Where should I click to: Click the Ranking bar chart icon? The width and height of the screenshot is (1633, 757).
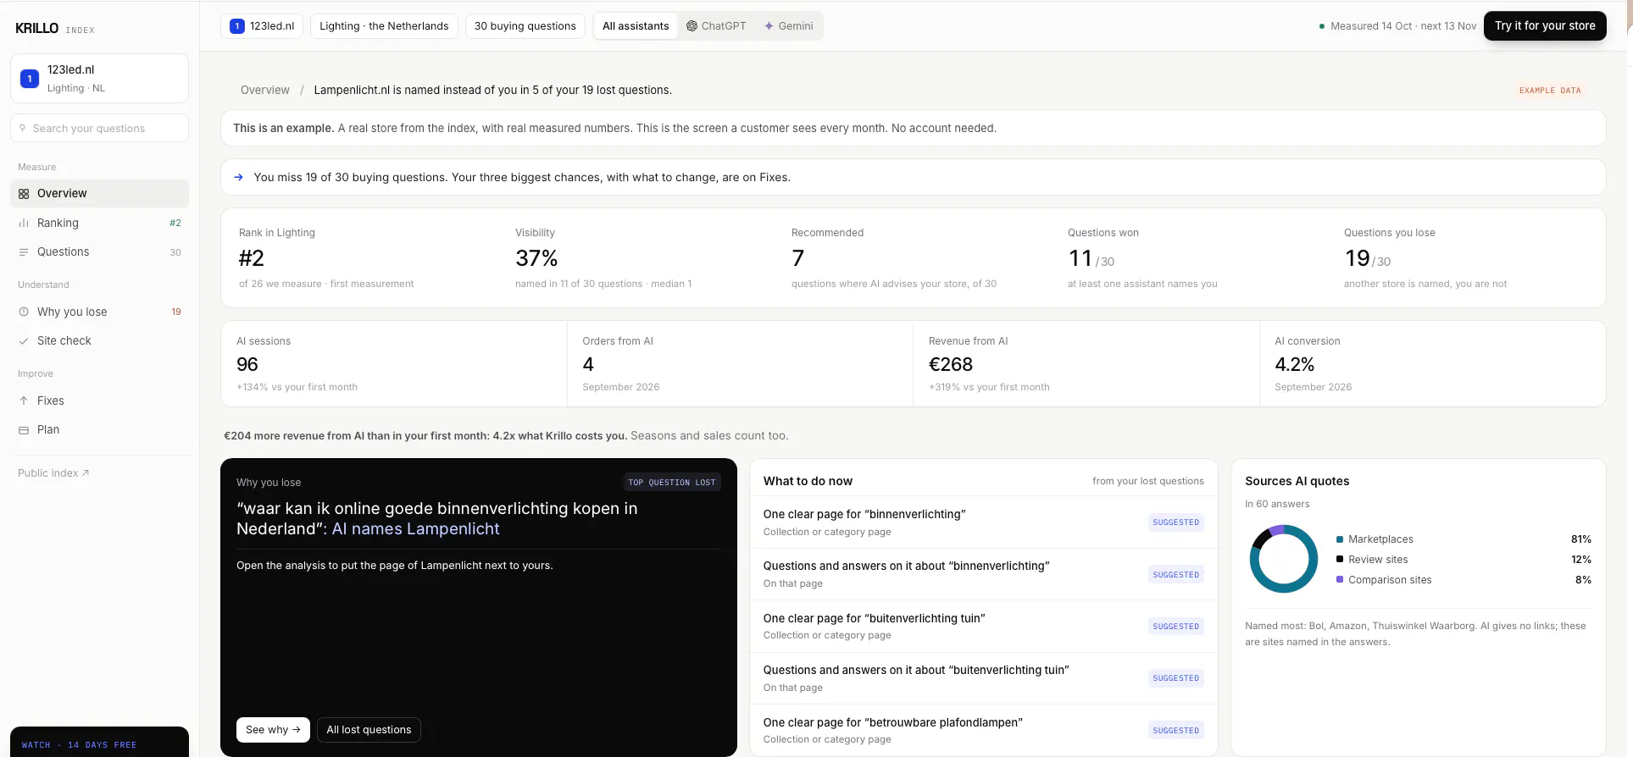click(x=24, y=224)
